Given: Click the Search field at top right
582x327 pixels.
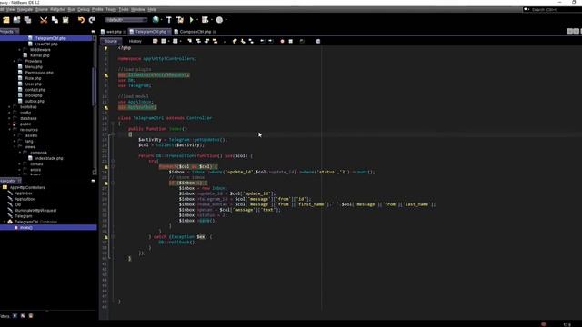Looking at the screenshot, I should [552, 10].
